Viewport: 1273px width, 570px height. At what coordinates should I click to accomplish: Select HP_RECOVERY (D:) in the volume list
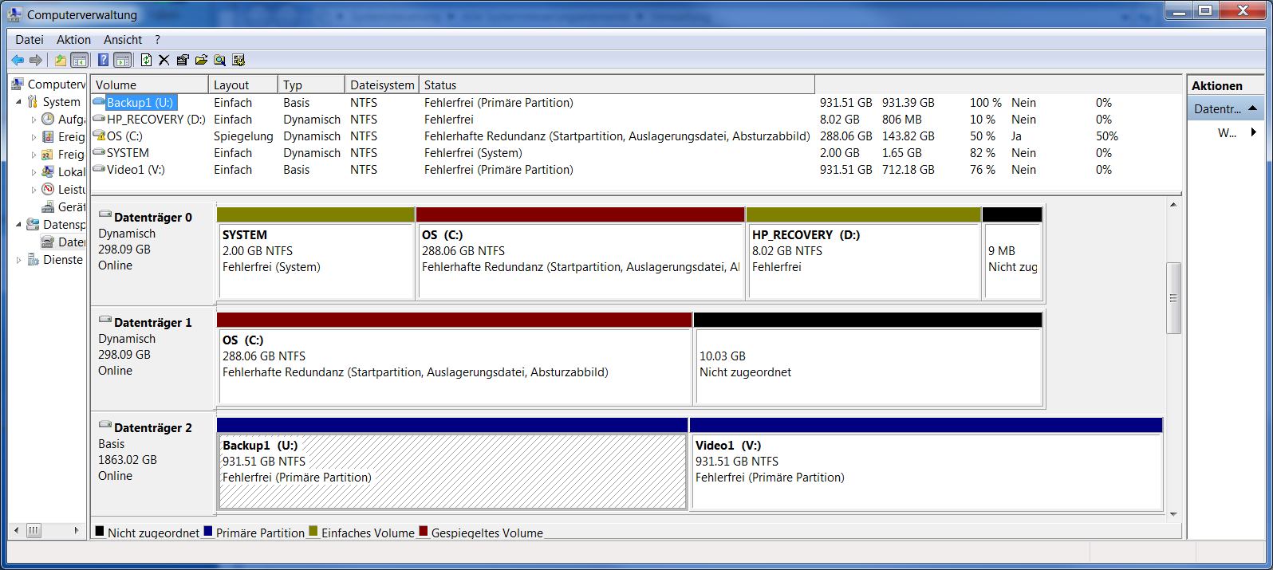156,119
